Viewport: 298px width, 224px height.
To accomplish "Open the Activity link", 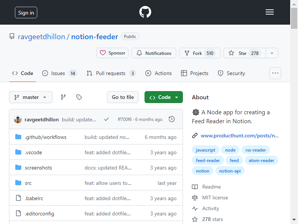I will 206,209.
